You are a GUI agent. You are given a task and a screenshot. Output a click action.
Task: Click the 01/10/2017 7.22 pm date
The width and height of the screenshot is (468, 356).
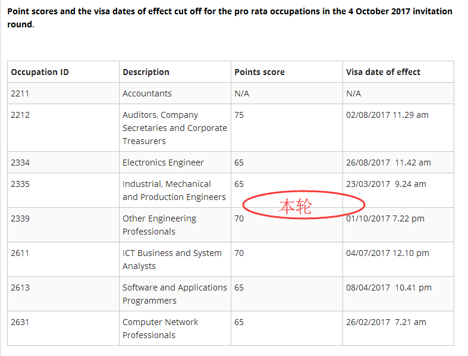point(385,218)
